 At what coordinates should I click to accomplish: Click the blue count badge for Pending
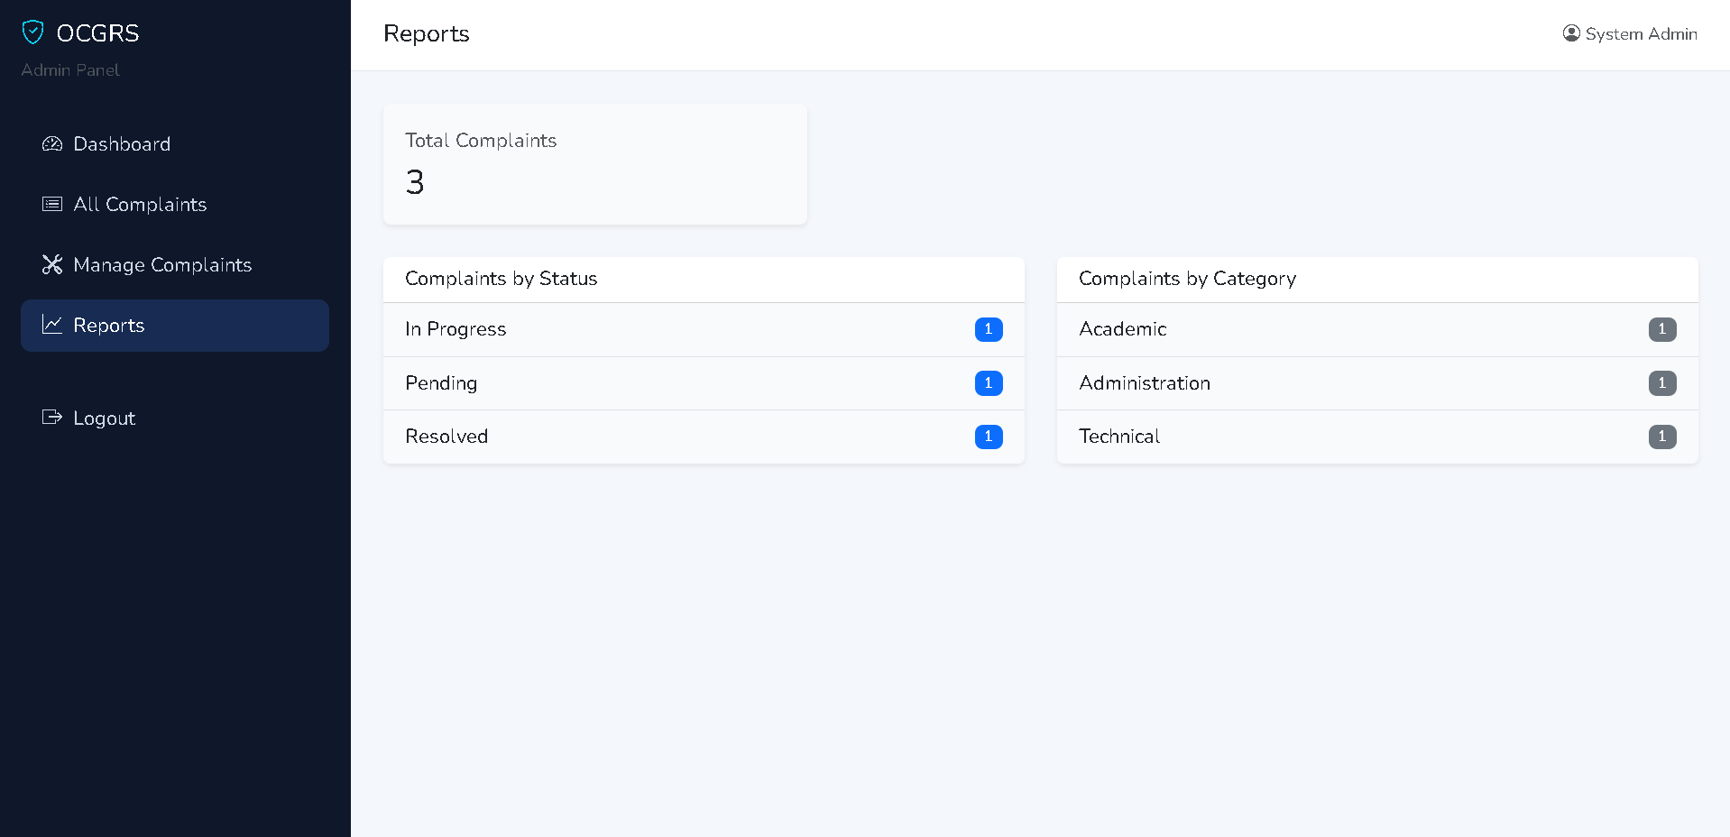click(x=989, y=383)
